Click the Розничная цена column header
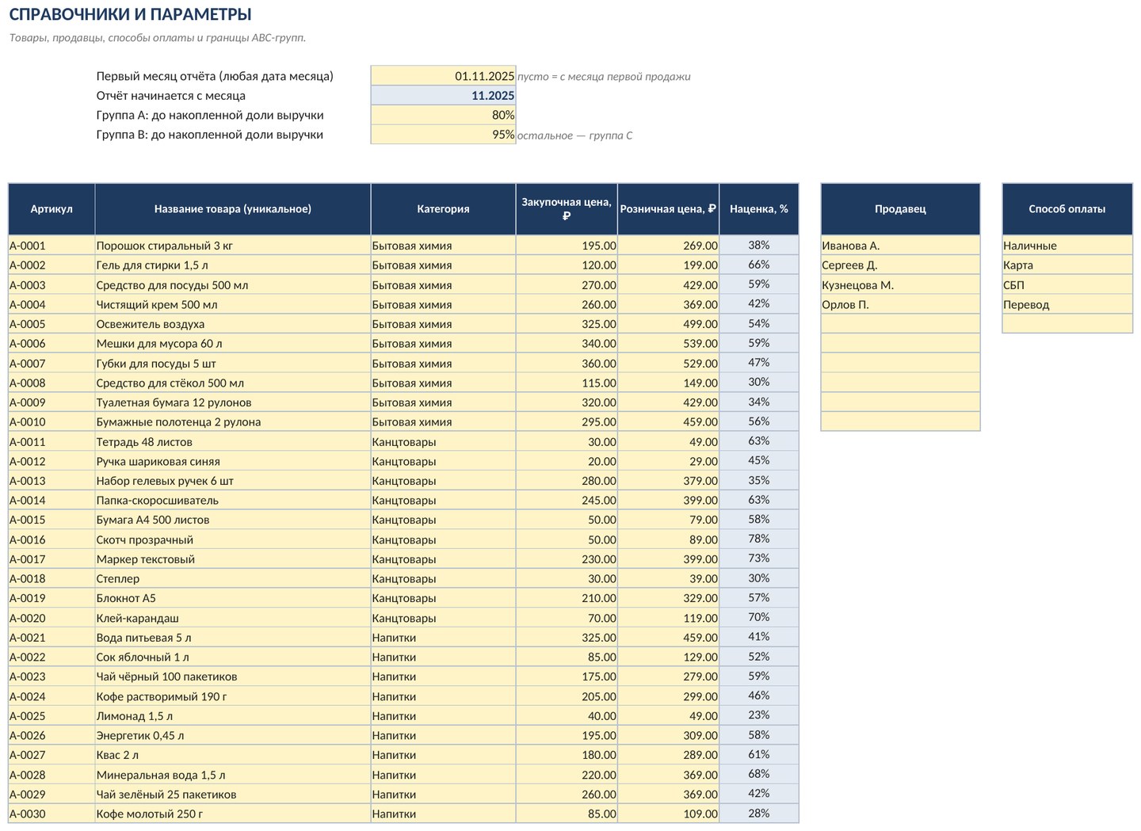 point(668,209)
